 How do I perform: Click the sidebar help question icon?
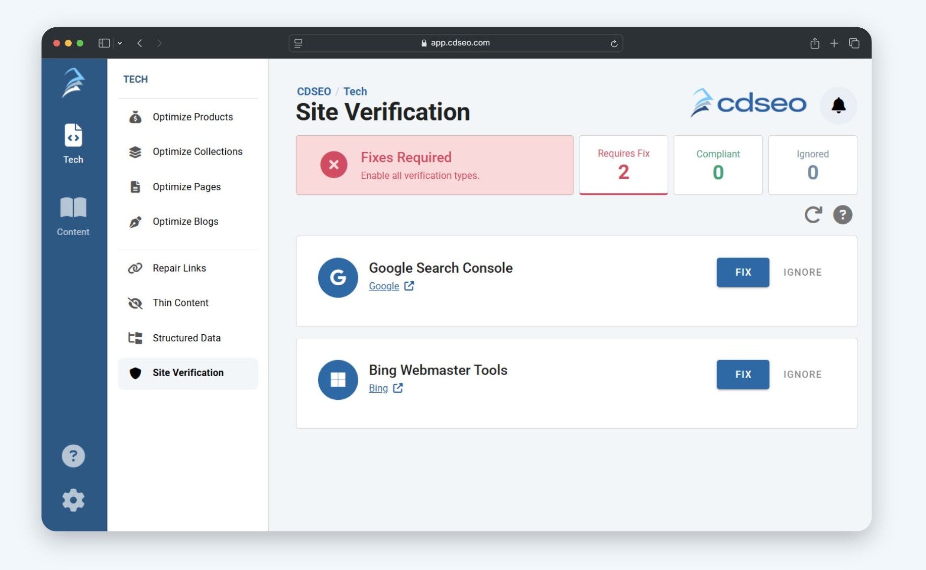click(73, 456)
